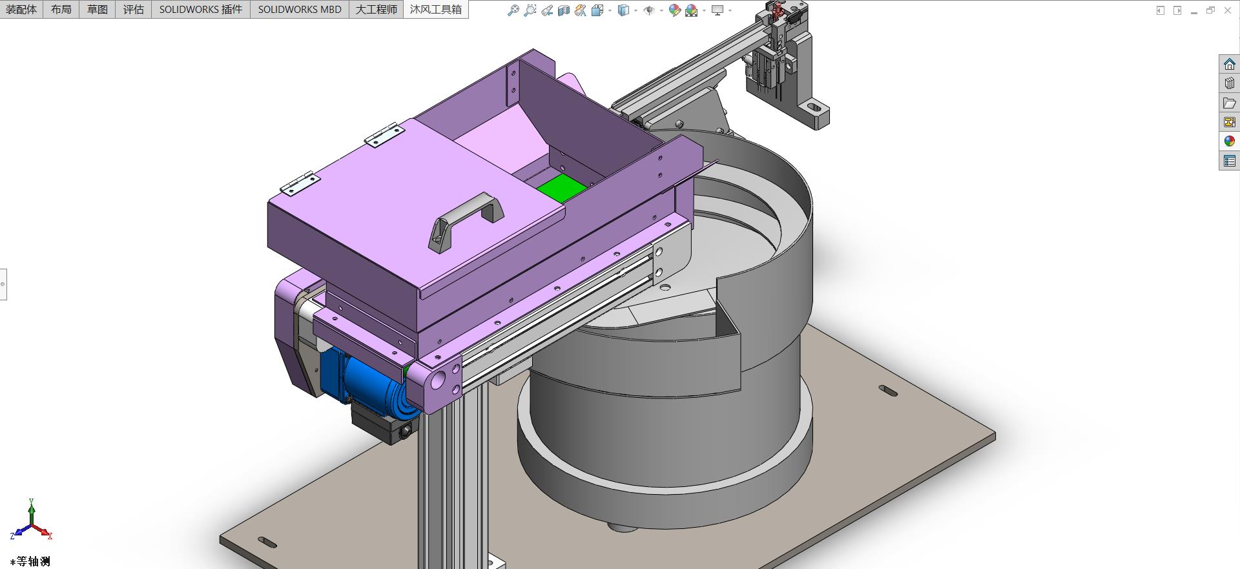Click the Zoom to Fit icon
The image size is (1240, 569).
click(513, 10)
